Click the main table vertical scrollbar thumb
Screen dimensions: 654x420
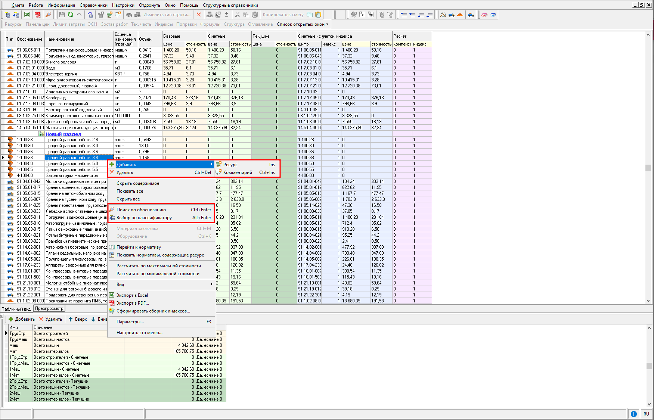point(648,168)
